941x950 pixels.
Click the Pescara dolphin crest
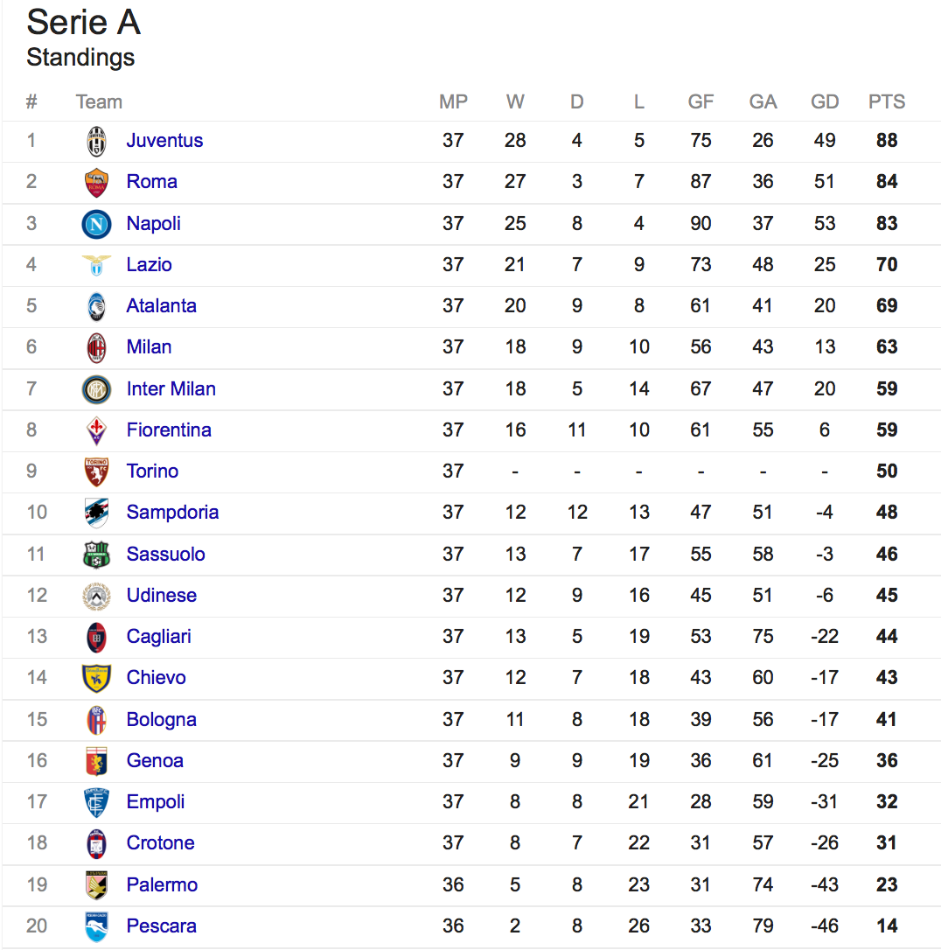(96, 926)
